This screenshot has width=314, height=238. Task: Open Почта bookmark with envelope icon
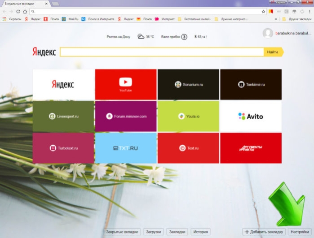[x=144, y=19]
